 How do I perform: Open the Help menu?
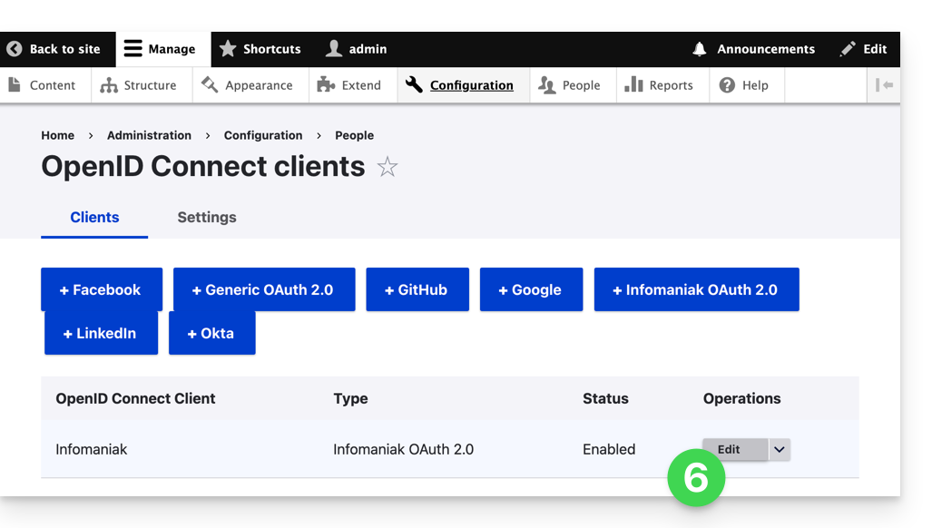point(747,85)
